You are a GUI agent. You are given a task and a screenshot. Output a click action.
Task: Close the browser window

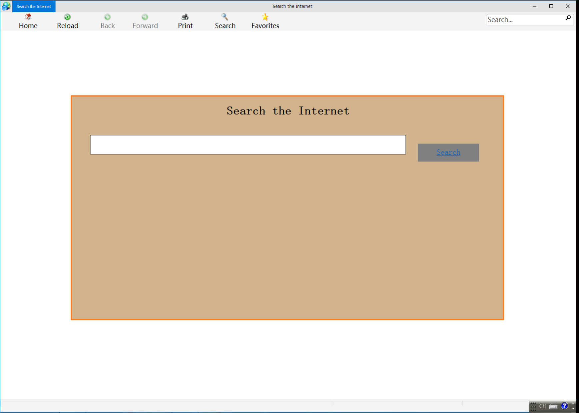pyautogui.click(x=568, y=6)
